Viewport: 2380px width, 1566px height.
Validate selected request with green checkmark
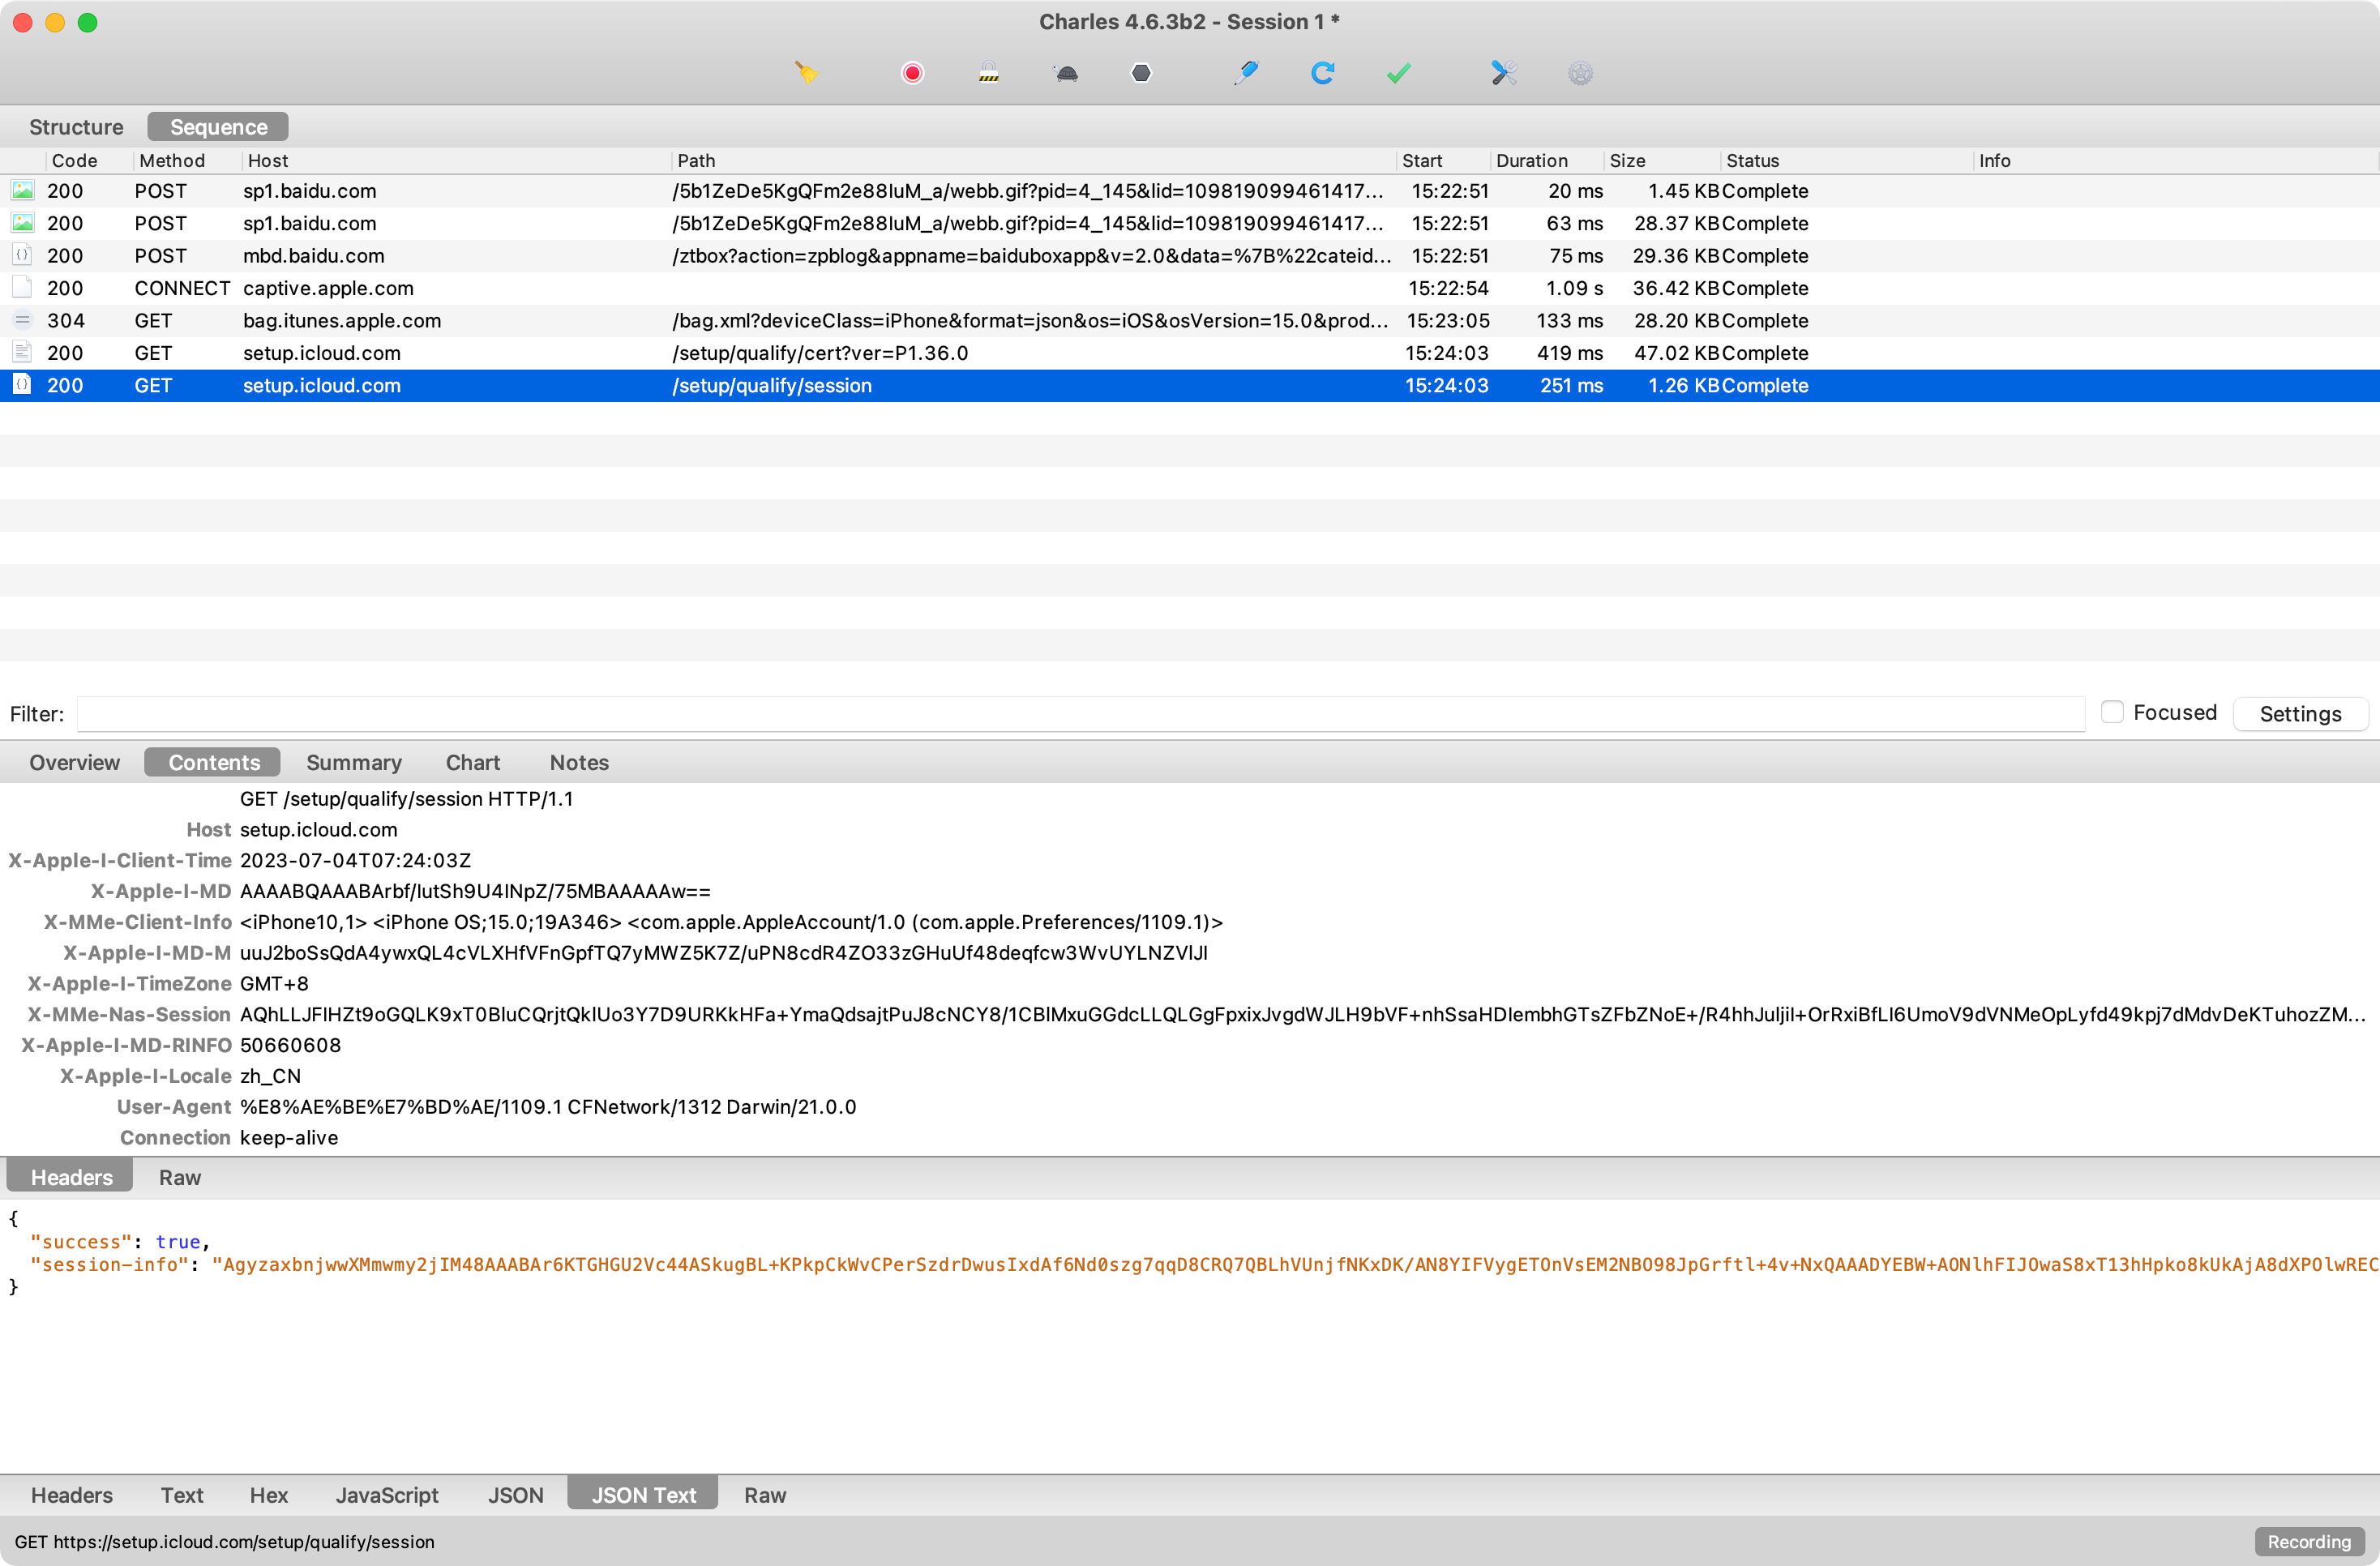(x=1399, y=73)
